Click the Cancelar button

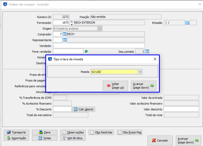click(160, 140)
